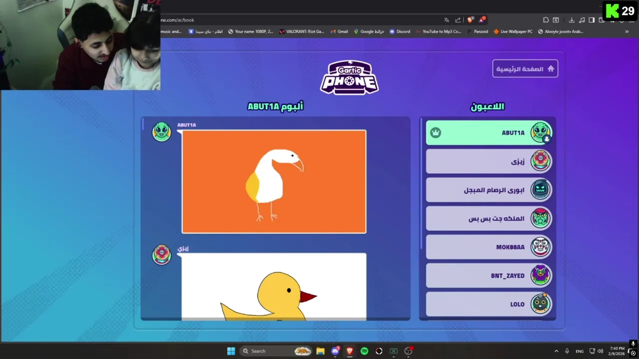Click the crown icon on ABUT1A row

pos(436,133)
